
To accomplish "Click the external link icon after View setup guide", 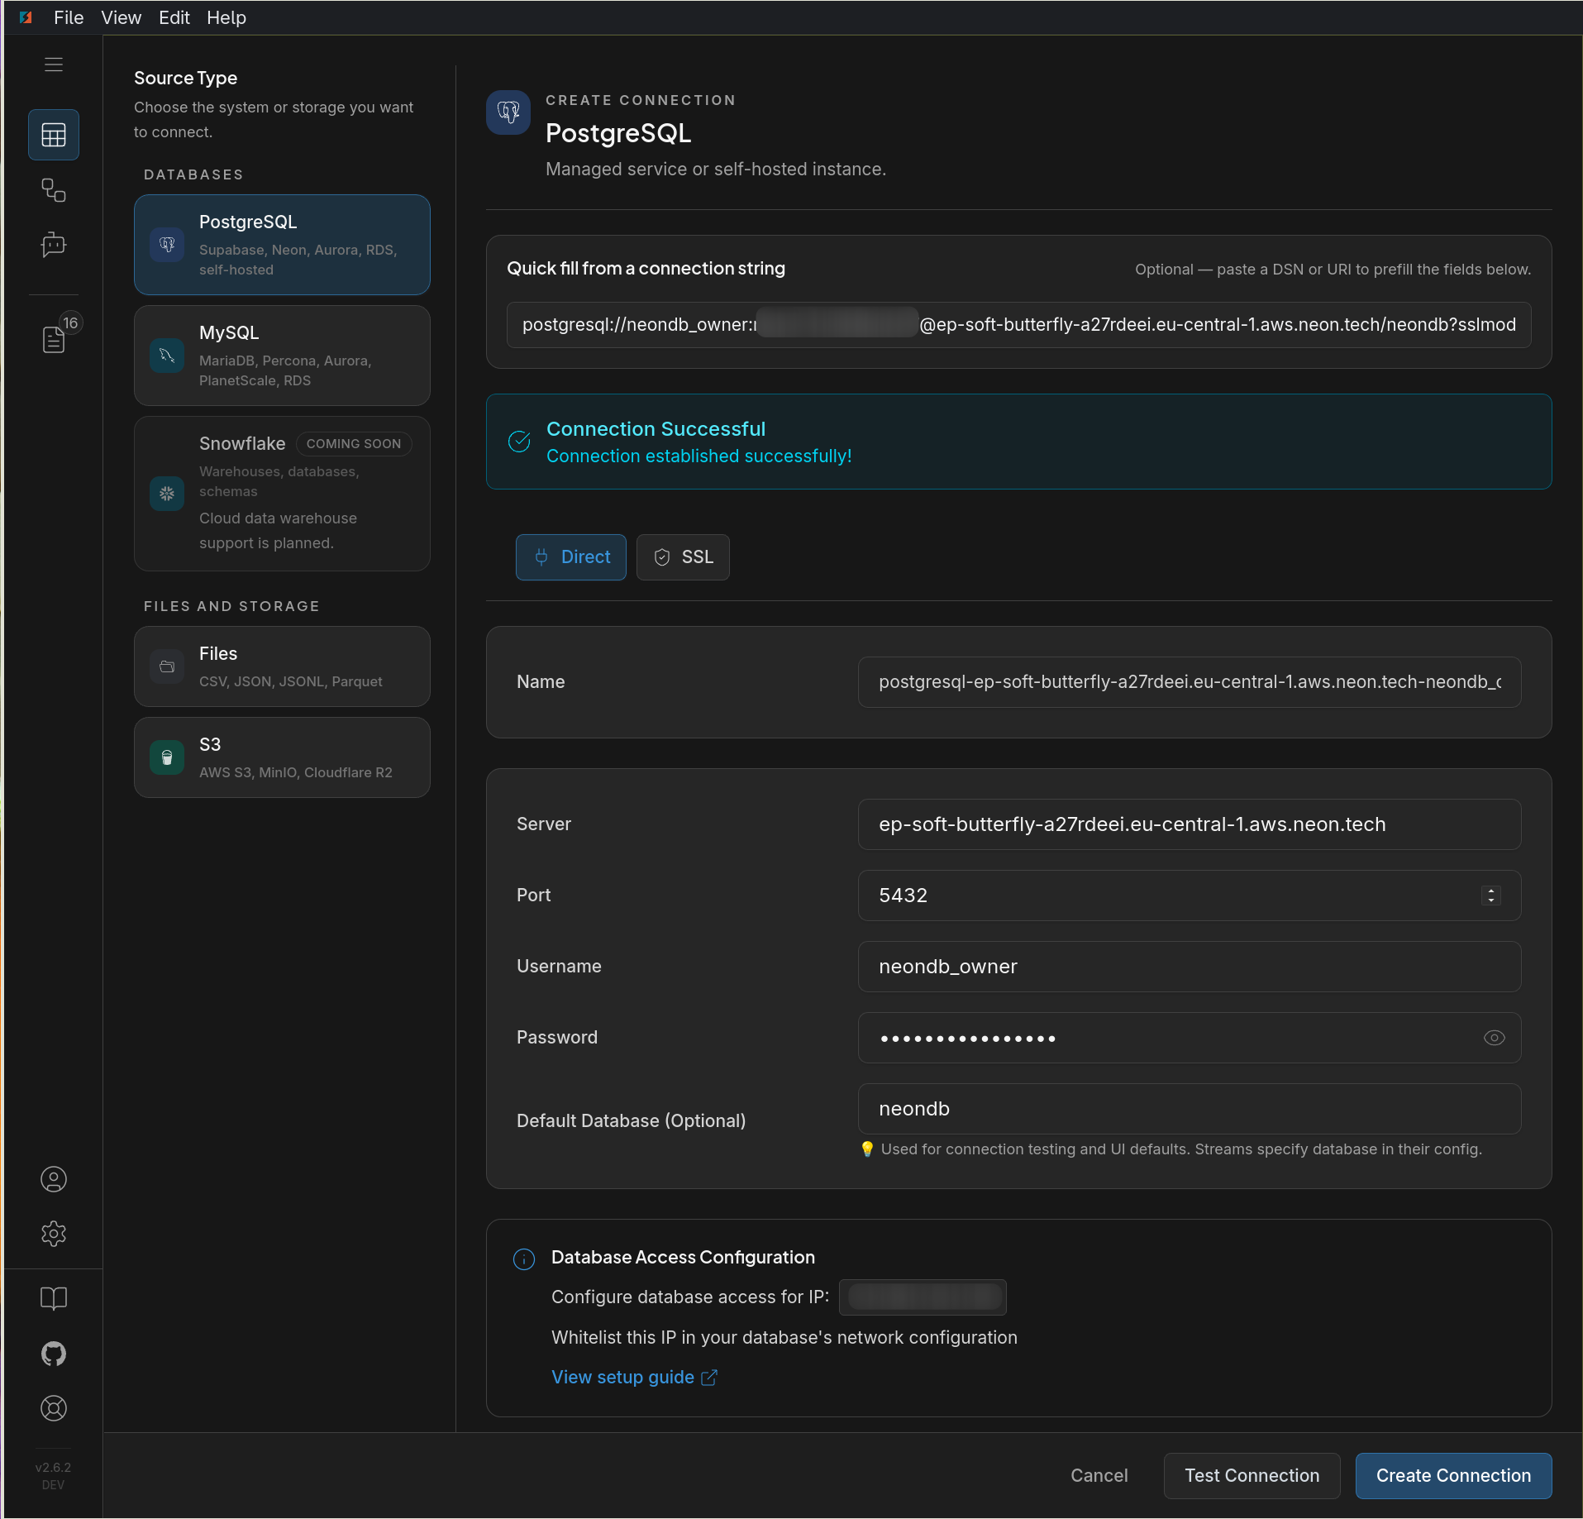I will 709,1378.
